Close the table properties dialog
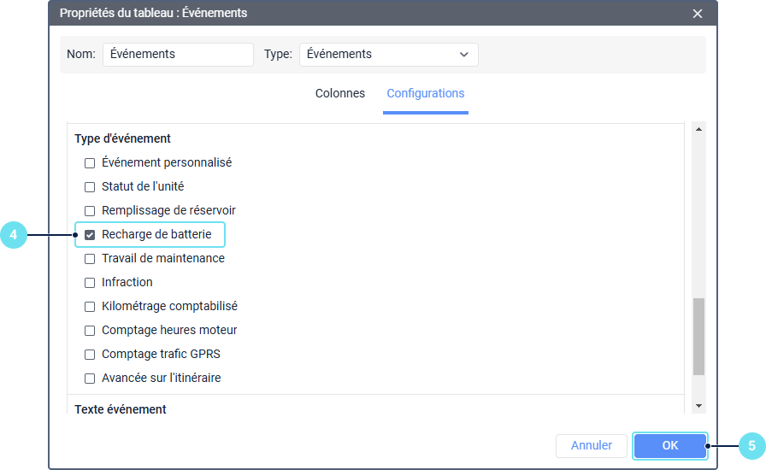The height and width of the screenshot is (470, 766). pyautogui.click(x=698, y=14)
